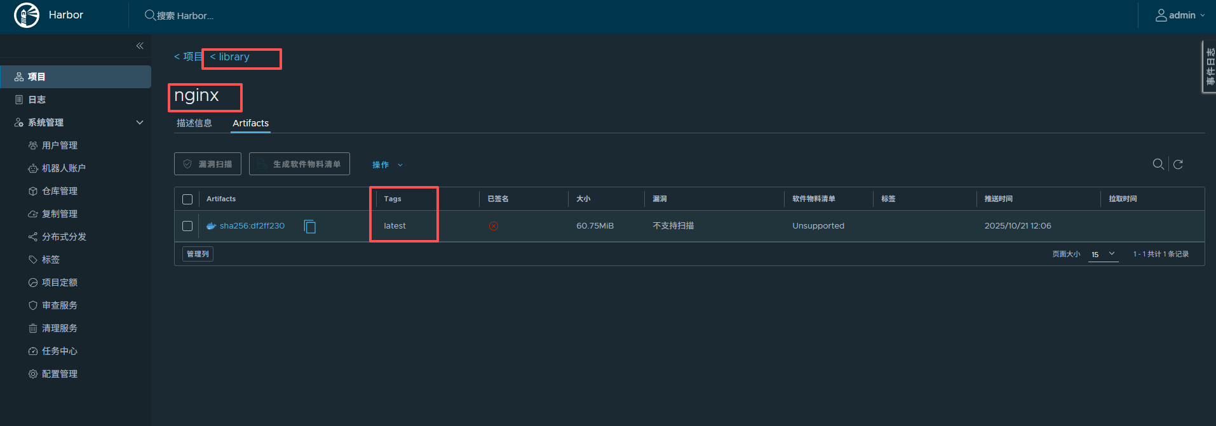
Task: Click the Docker whale icon on the artifact row
Action: click(x=212, y=225)
